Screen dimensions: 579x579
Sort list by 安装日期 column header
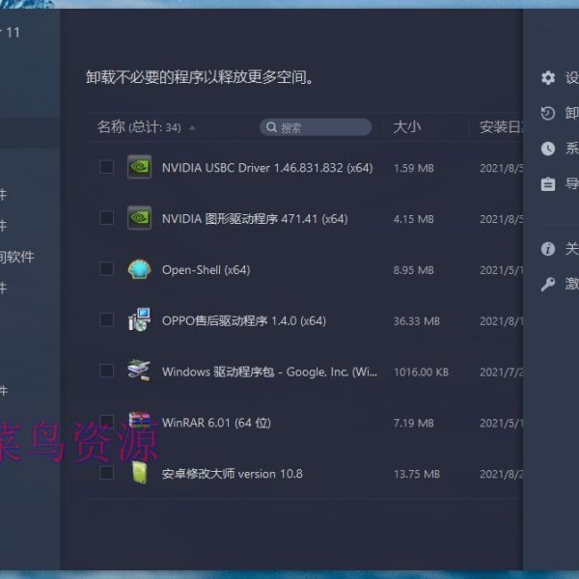click(x=501, y=127)
